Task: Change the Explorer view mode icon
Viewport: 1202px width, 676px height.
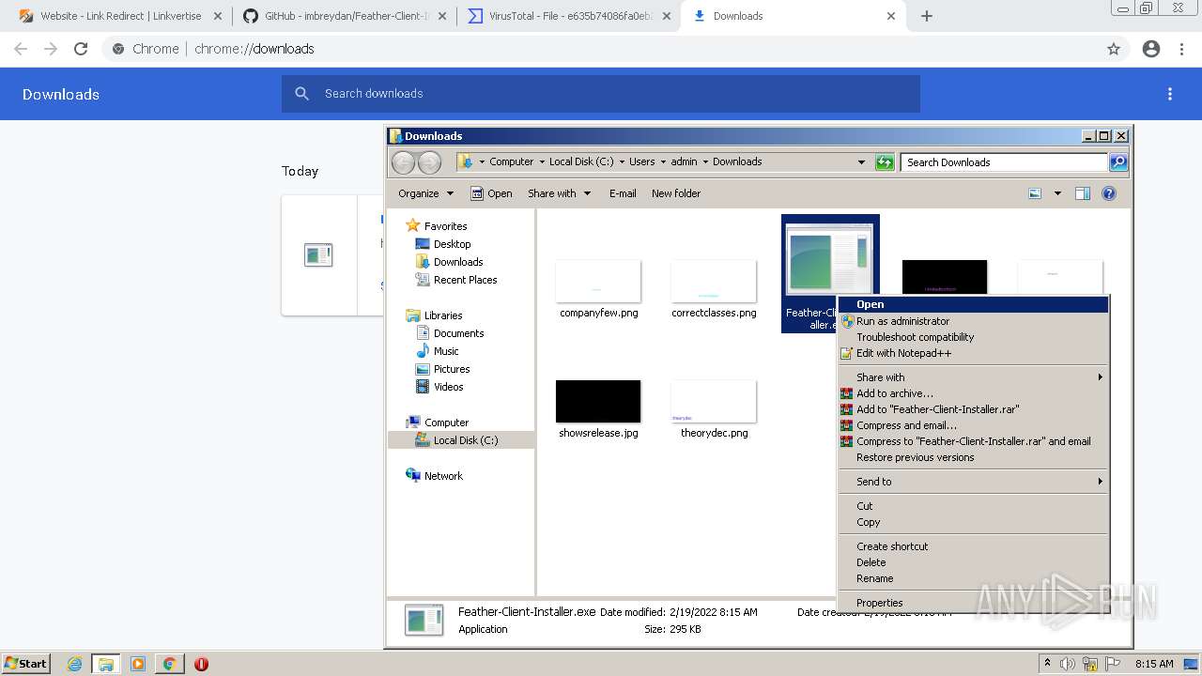Action: (1035, 193)
